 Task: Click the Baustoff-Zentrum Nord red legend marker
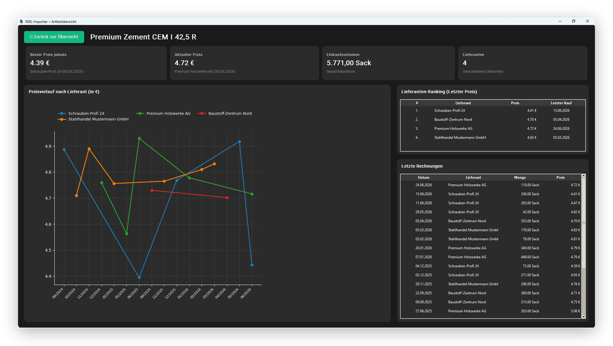[x=202, y=113]
